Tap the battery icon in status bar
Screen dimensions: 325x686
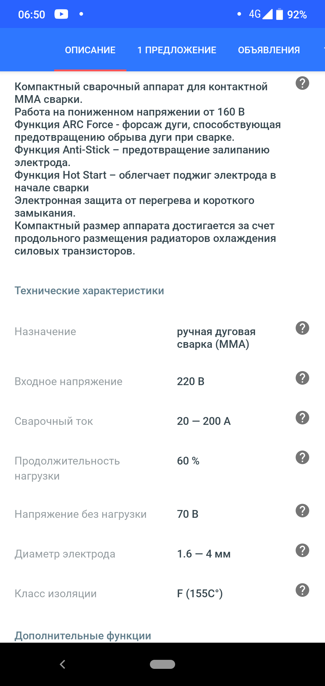click(x=280, y=14)
